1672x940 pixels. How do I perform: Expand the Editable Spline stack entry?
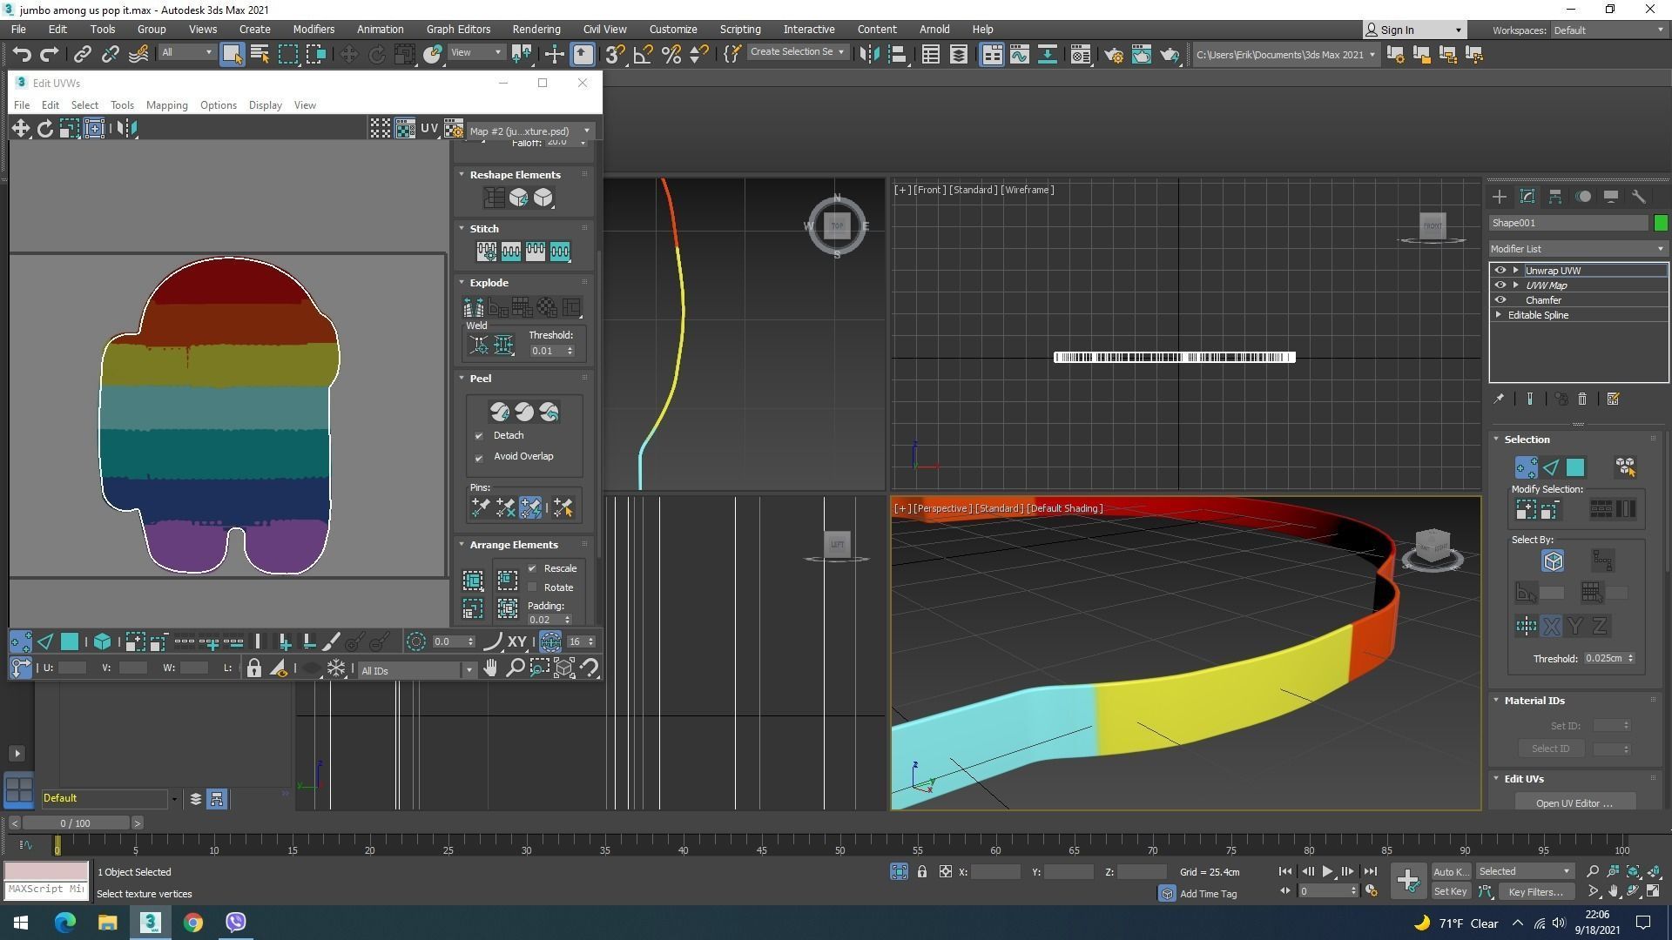click(1499, 315)
